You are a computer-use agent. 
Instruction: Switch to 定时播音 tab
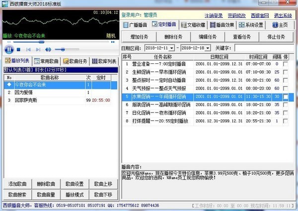pyautogui.click(x=164, y=25)
